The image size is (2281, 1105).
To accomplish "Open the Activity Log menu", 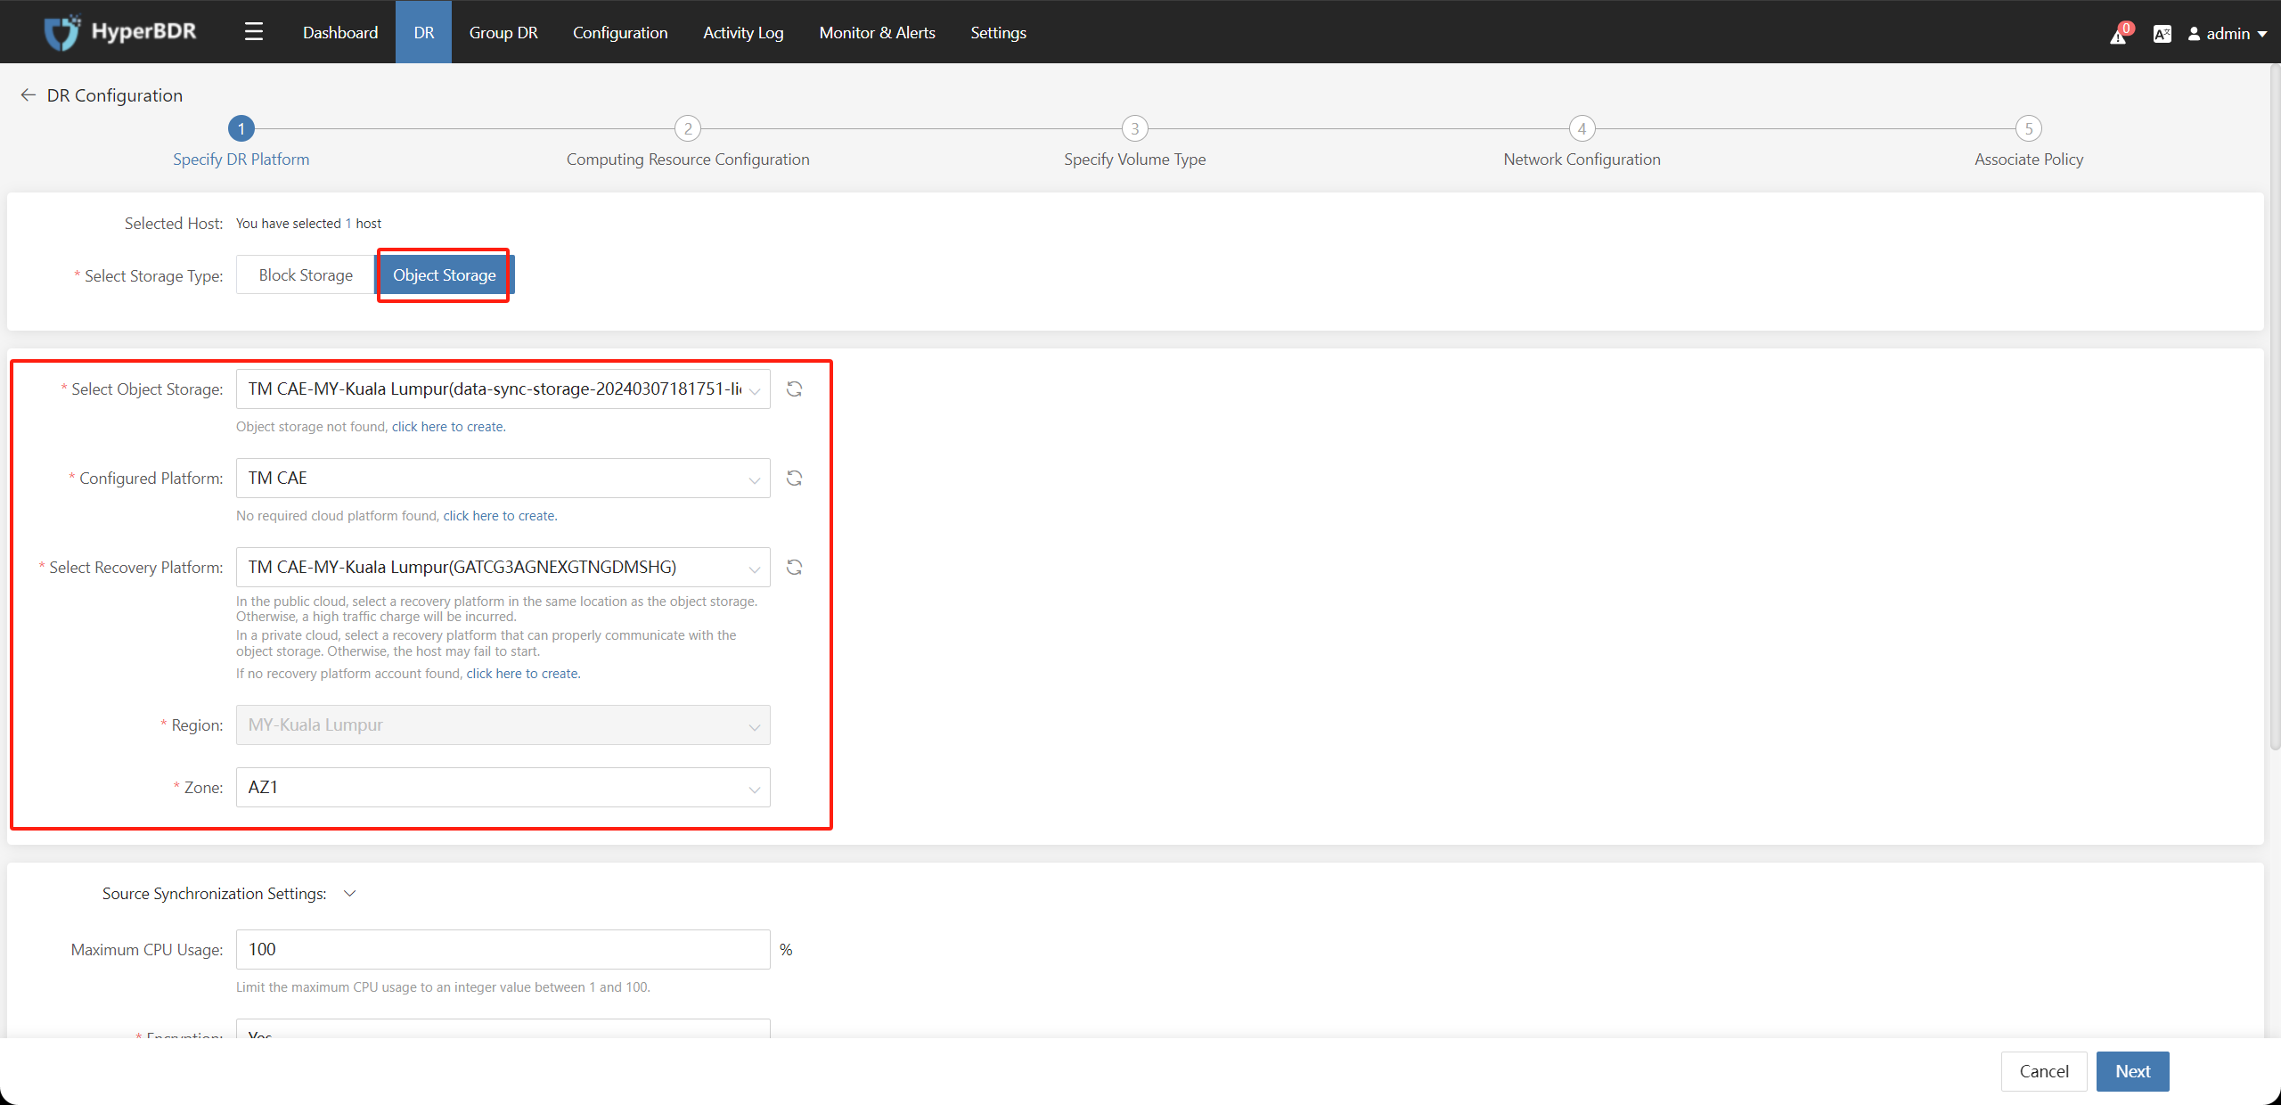I will coord(743,32).
